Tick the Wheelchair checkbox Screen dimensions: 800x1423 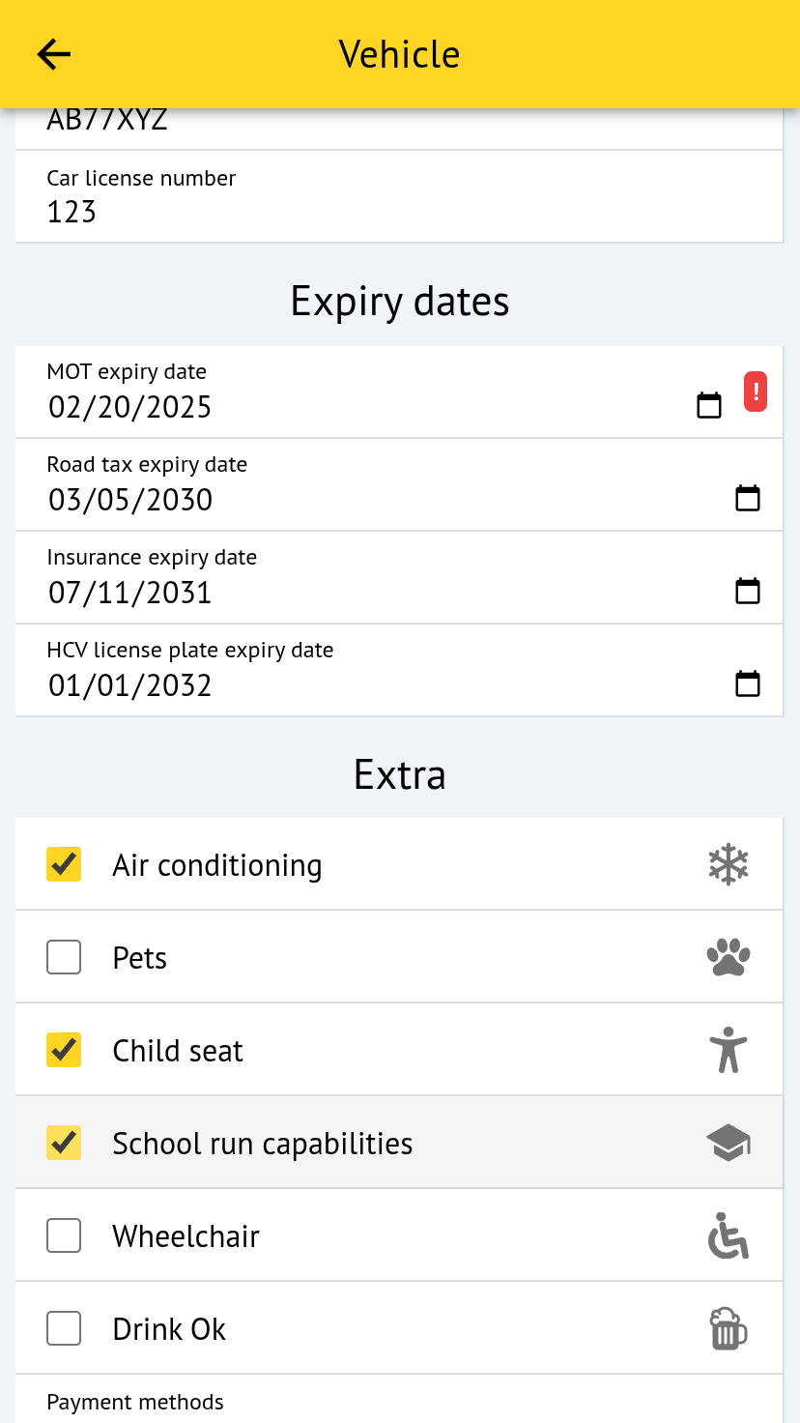(64, 1235)
